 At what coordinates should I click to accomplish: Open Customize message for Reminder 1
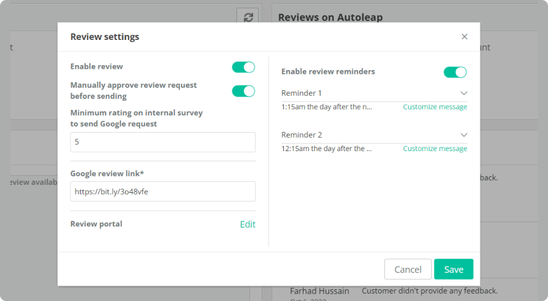point(435,107)
